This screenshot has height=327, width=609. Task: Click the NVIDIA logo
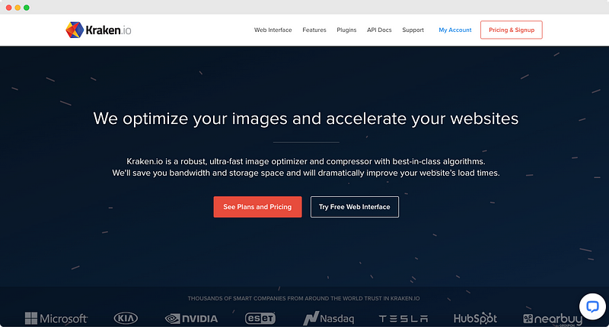pos(192,319)
